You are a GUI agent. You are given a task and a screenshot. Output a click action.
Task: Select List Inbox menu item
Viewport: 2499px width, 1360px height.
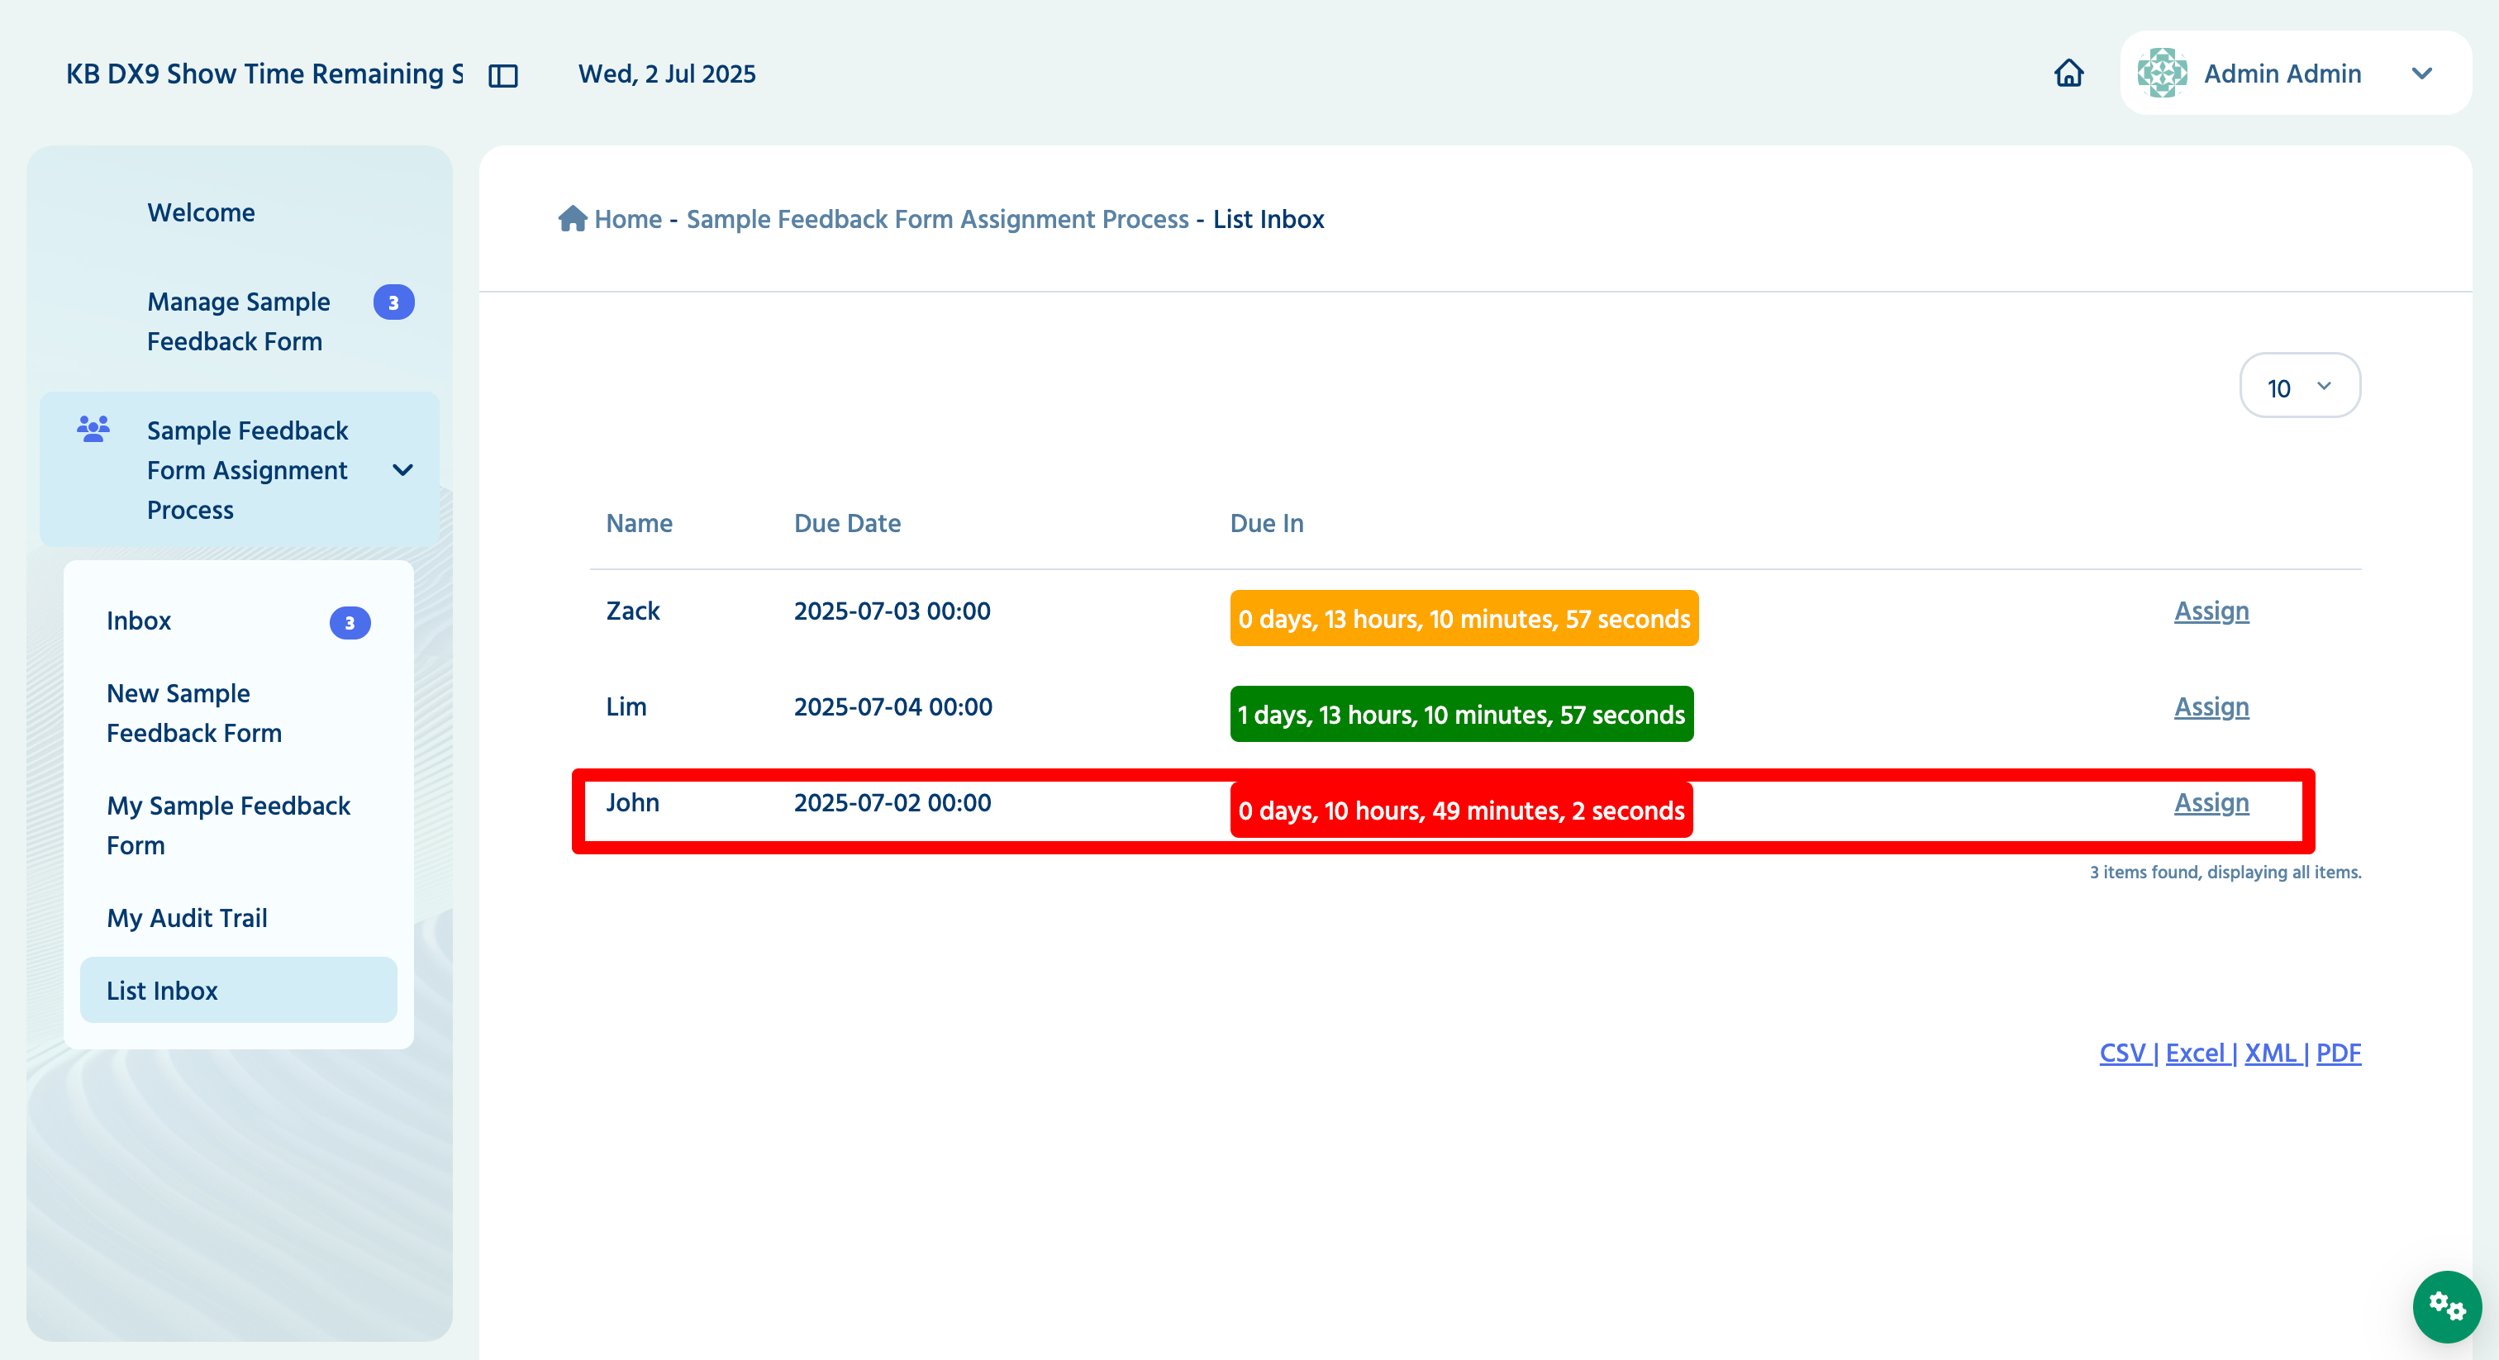click(x=239, y=991)
